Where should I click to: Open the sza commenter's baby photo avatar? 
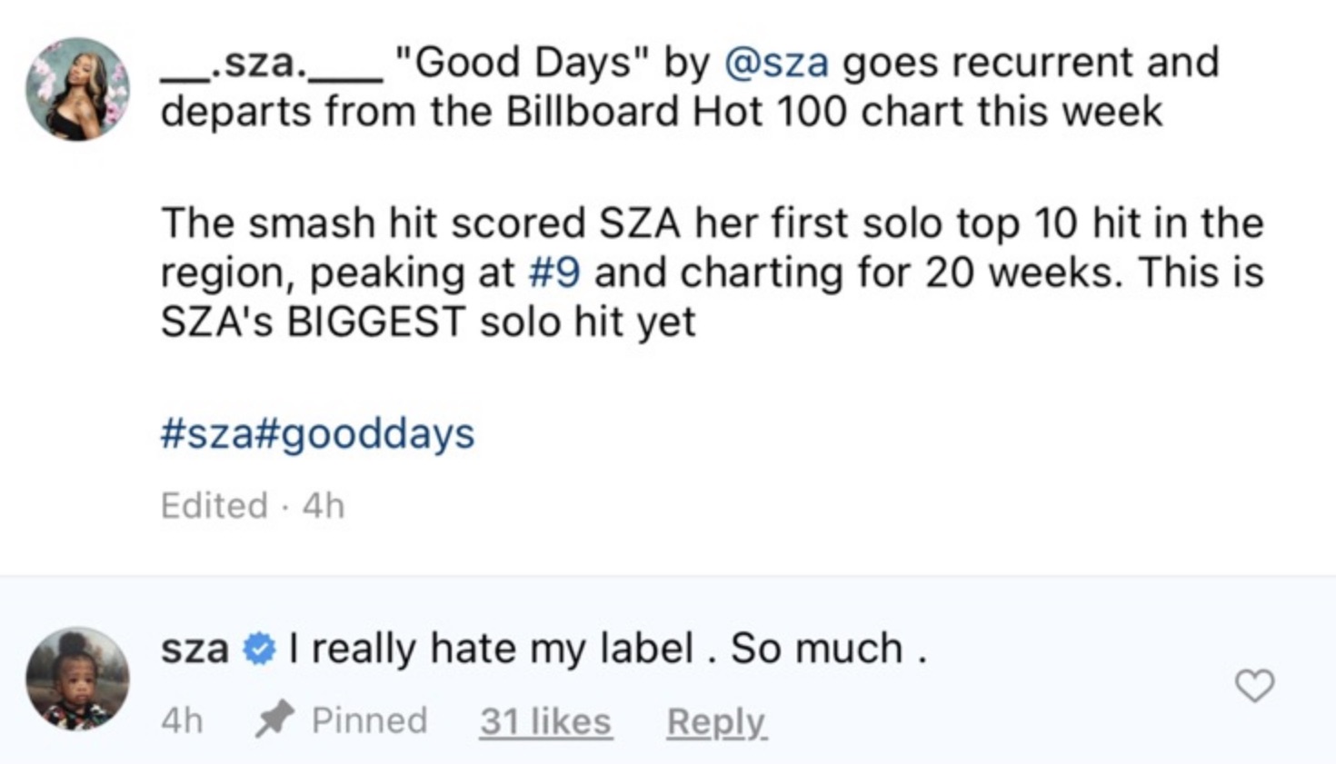(77, 678)
